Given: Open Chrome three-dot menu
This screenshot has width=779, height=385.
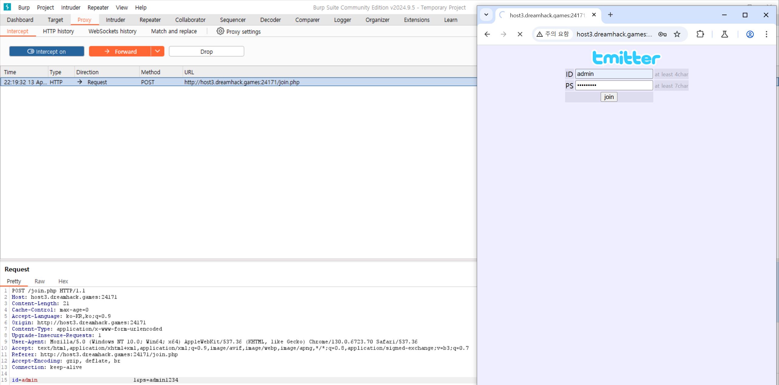Looking at the screenshot, I should click(766, 34).
